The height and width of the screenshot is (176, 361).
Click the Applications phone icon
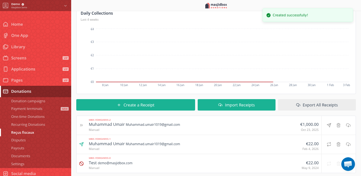[x=5, y=69]
